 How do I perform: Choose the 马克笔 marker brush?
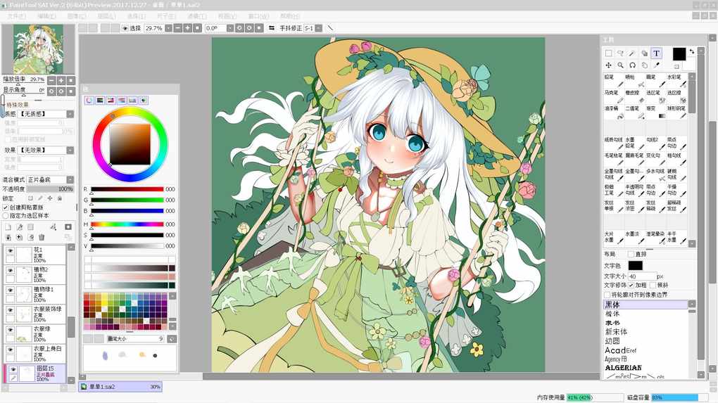point(614,96)
